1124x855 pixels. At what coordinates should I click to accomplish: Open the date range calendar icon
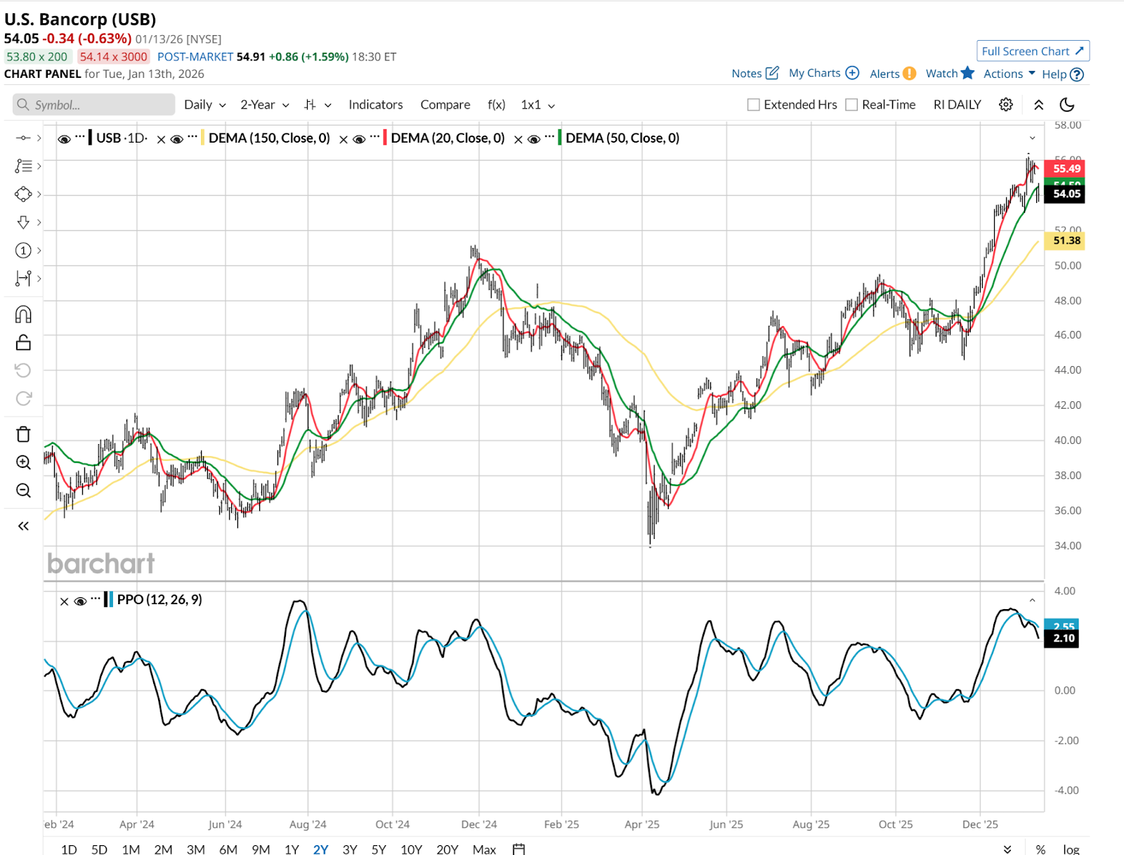pyautogui.click(x=518, y=849)
